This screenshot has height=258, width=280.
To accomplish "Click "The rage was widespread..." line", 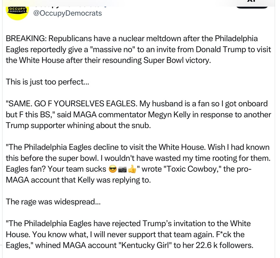I will [x=53, y=202].
